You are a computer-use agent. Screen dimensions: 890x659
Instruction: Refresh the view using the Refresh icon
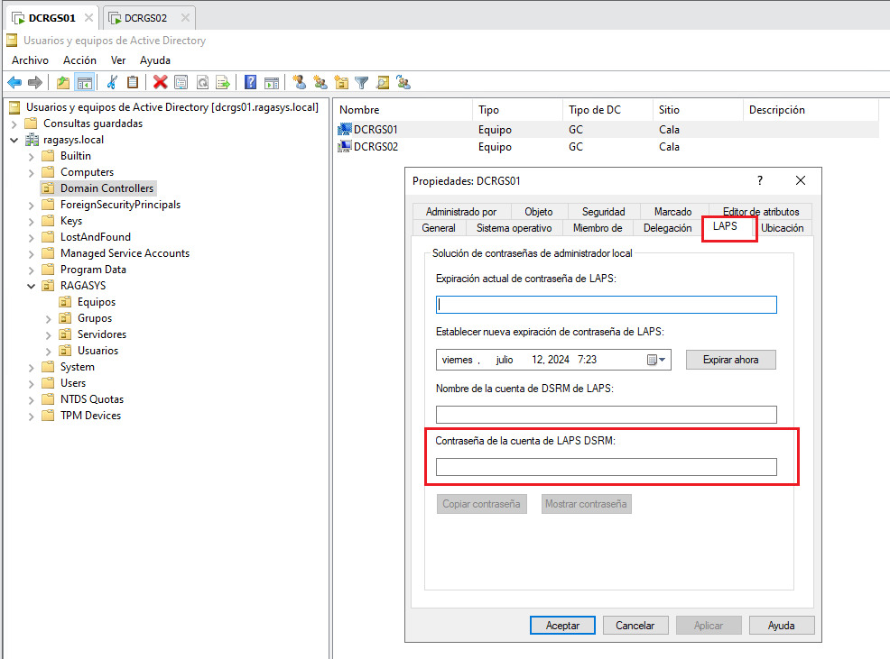coord(201,82)
